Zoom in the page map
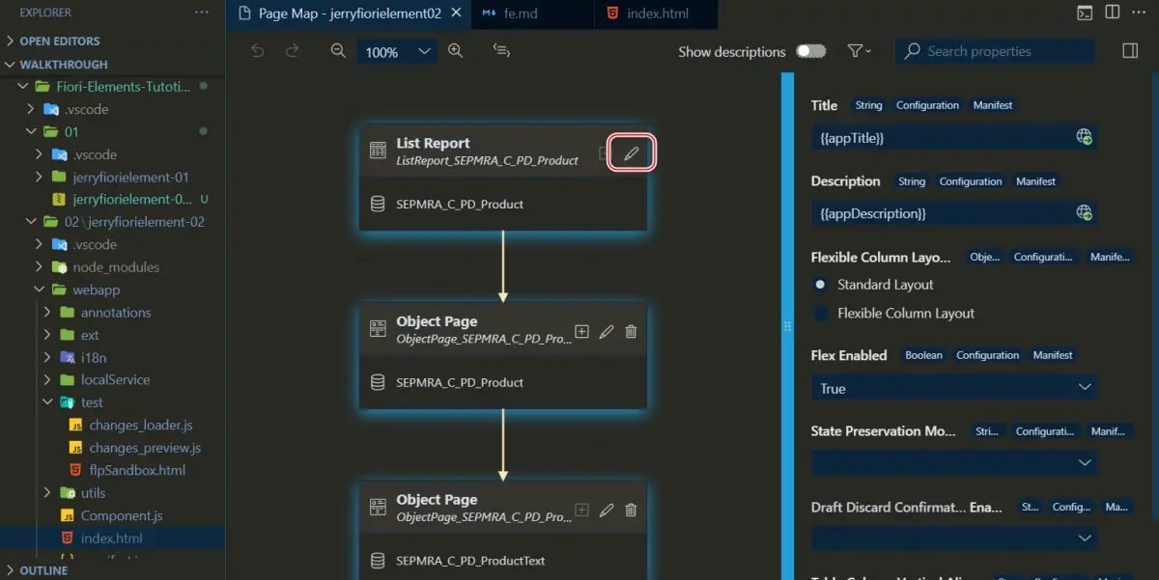This screenshot has height=580, width=1159. pos(455,51)
